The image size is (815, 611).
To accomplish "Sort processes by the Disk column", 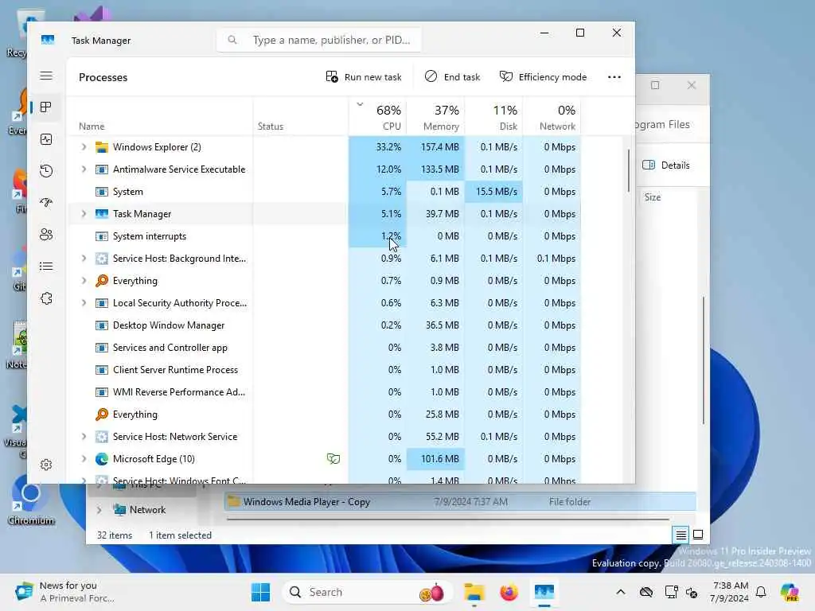I will click(494, 118).
